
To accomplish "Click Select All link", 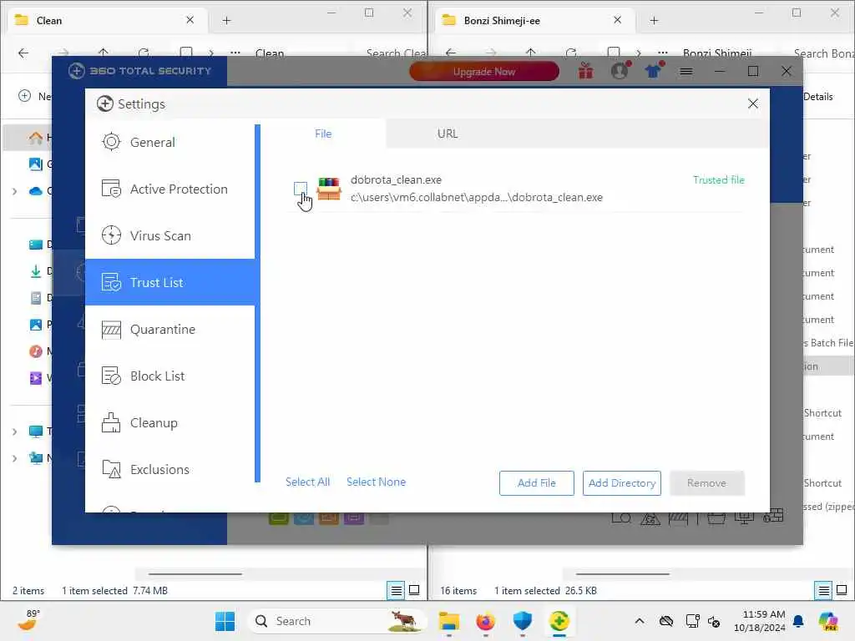I will click(307, 482).
